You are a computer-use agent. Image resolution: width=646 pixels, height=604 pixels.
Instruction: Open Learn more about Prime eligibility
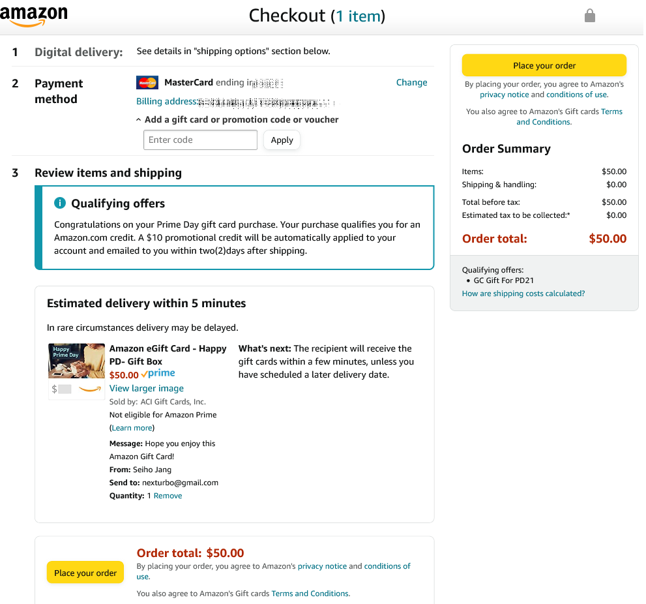pos(132,428)
